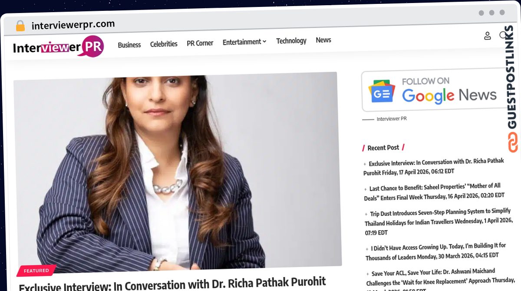
Task: Open the Business menu item
Action: [129, 45]
